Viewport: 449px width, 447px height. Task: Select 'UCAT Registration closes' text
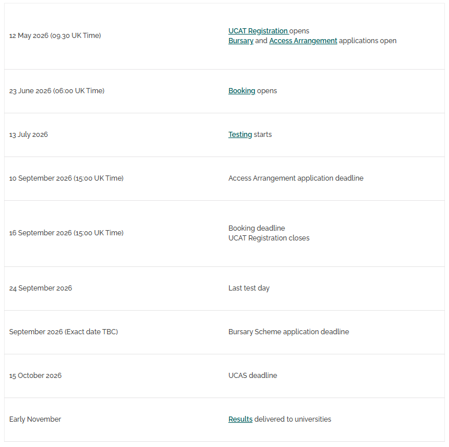click(269, 238)
